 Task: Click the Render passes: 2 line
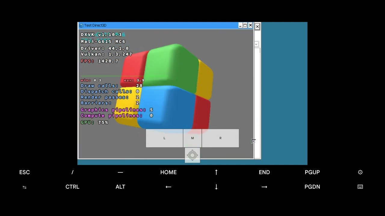(110, 97)
